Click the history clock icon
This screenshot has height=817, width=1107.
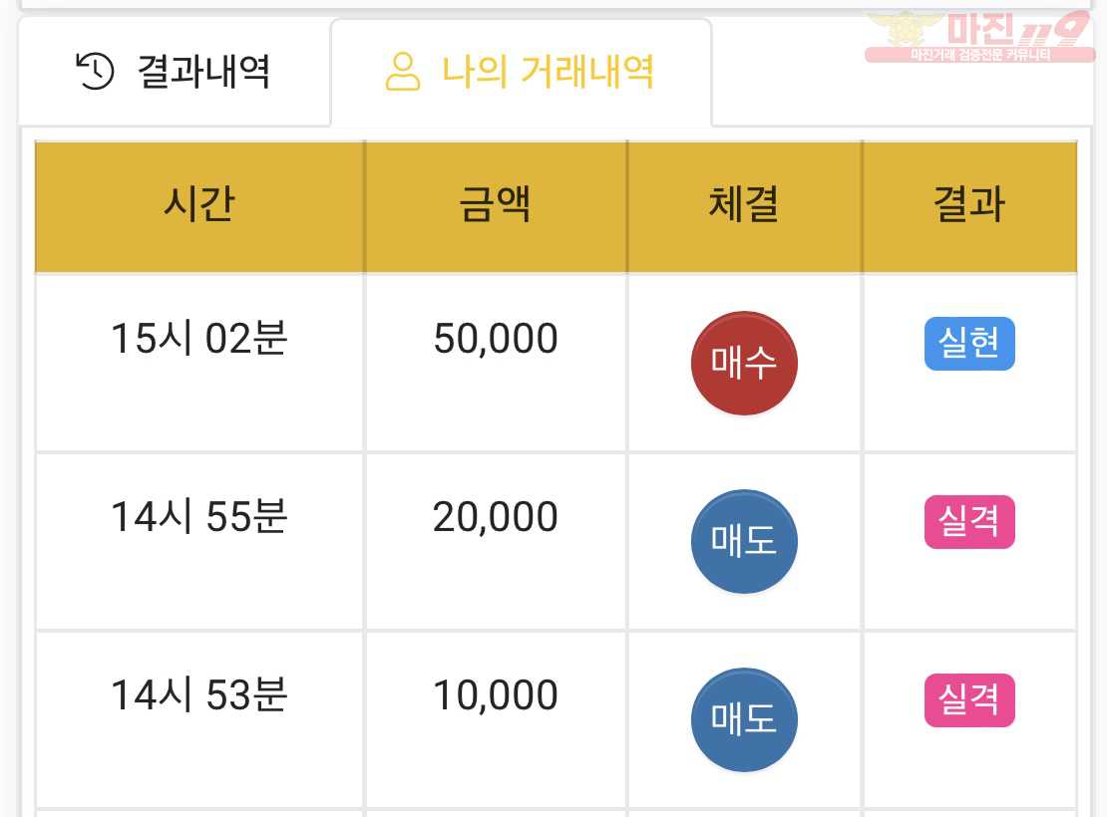pos(95,72)
